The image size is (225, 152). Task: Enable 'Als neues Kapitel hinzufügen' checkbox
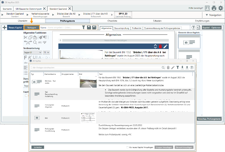point(127,147)
